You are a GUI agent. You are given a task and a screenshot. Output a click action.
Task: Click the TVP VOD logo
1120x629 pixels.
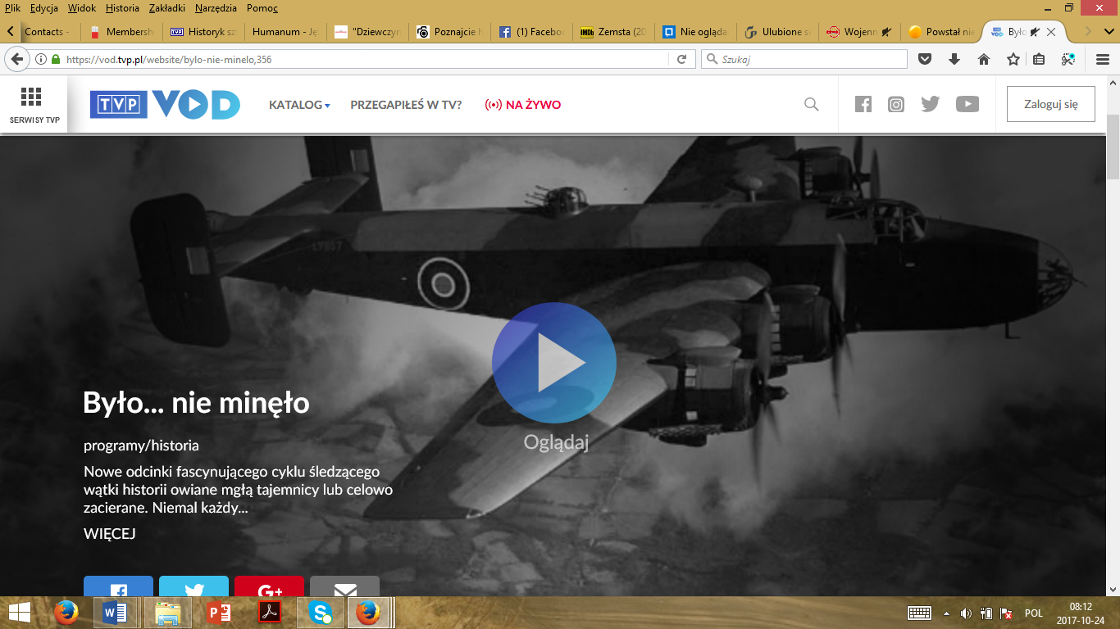pos(165,104)
